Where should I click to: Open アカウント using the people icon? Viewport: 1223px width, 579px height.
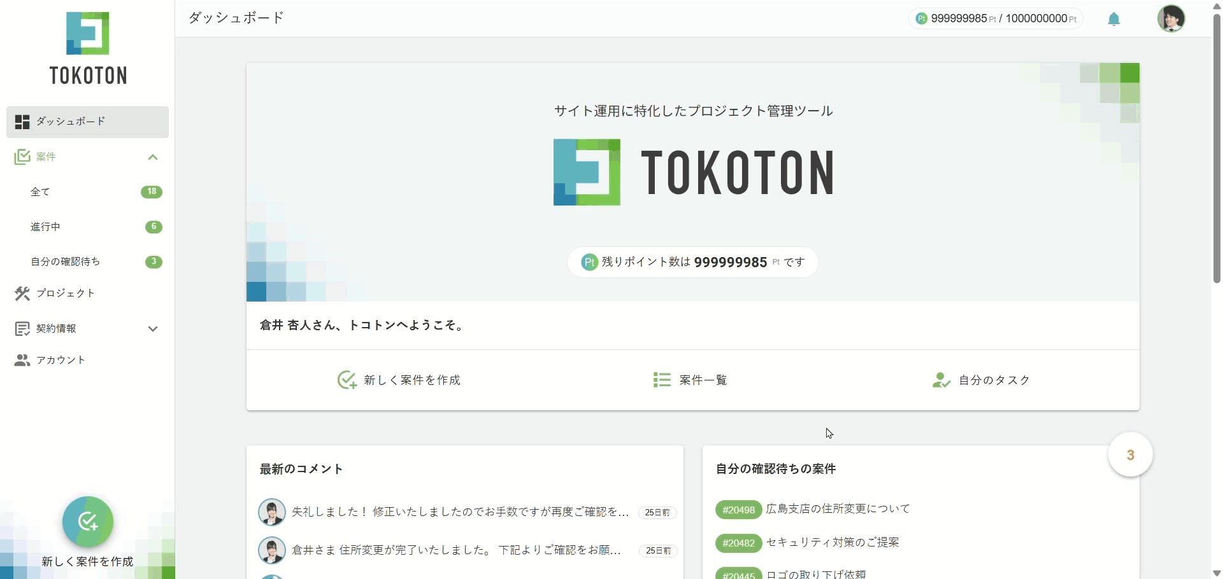pyautogui.click(x=22, y=359)
